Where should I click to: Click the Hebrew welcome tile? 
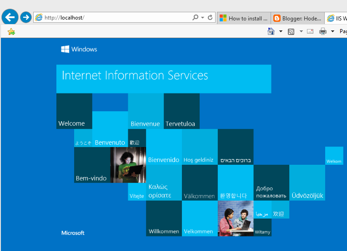click(236, 147)
